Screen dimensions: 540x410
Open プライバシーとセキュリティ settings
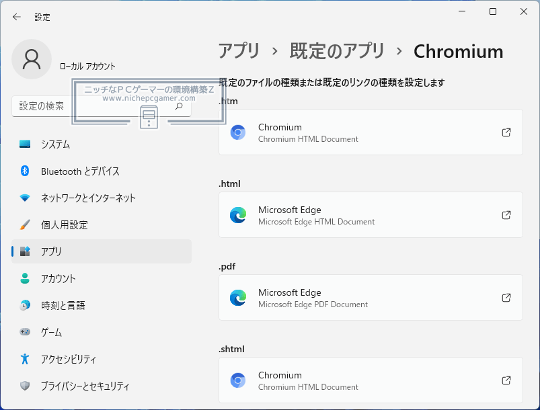(102, 386)
